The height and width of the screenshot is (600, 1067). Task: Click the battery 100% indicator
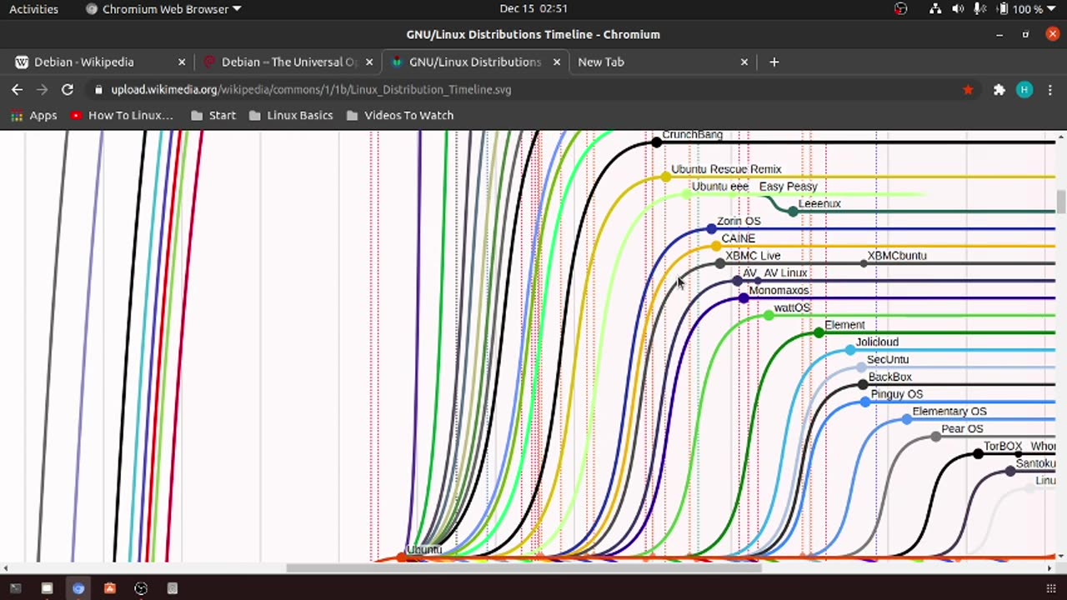pos(1019,9)
